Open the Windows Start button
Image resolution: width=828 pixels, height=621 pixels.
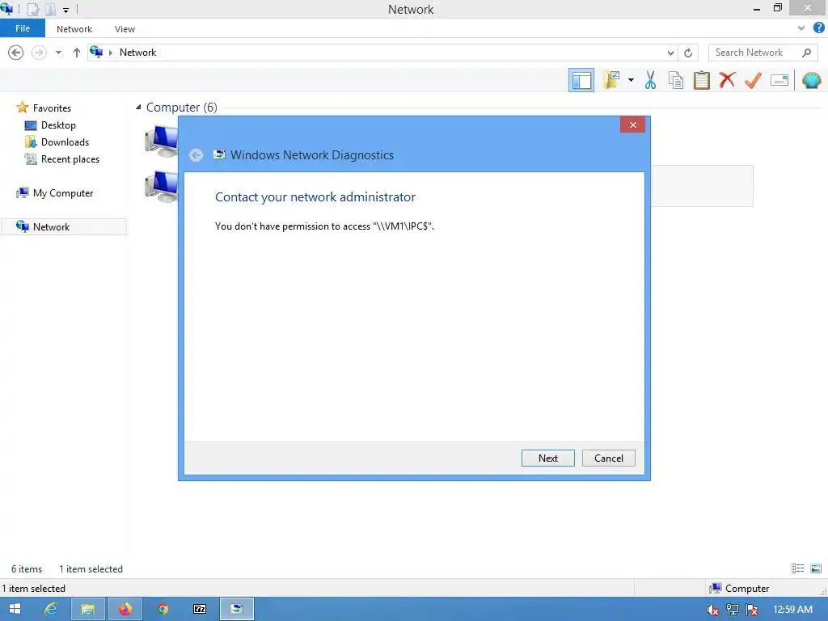(15, 609)
